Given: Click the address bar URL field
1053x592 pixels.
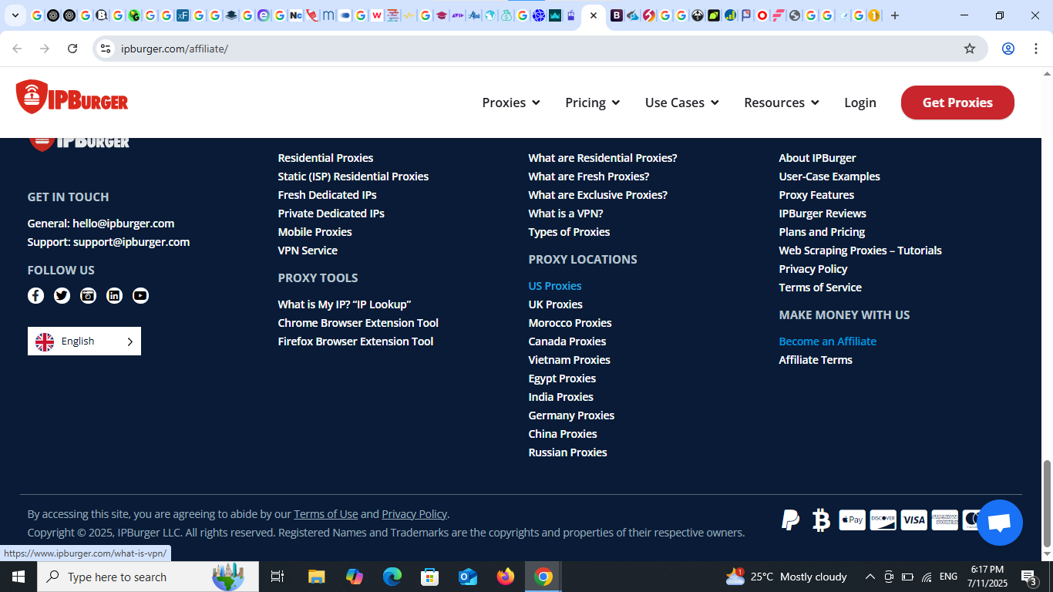Looking at the screenshot, I should tap(540, 49).
